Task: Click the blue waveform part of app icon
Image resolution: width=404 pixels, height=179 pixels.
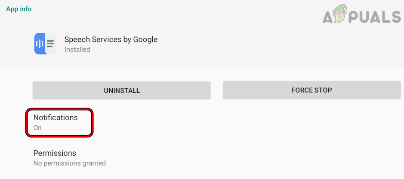Action: pyautogui.click(x=40, y=43)
